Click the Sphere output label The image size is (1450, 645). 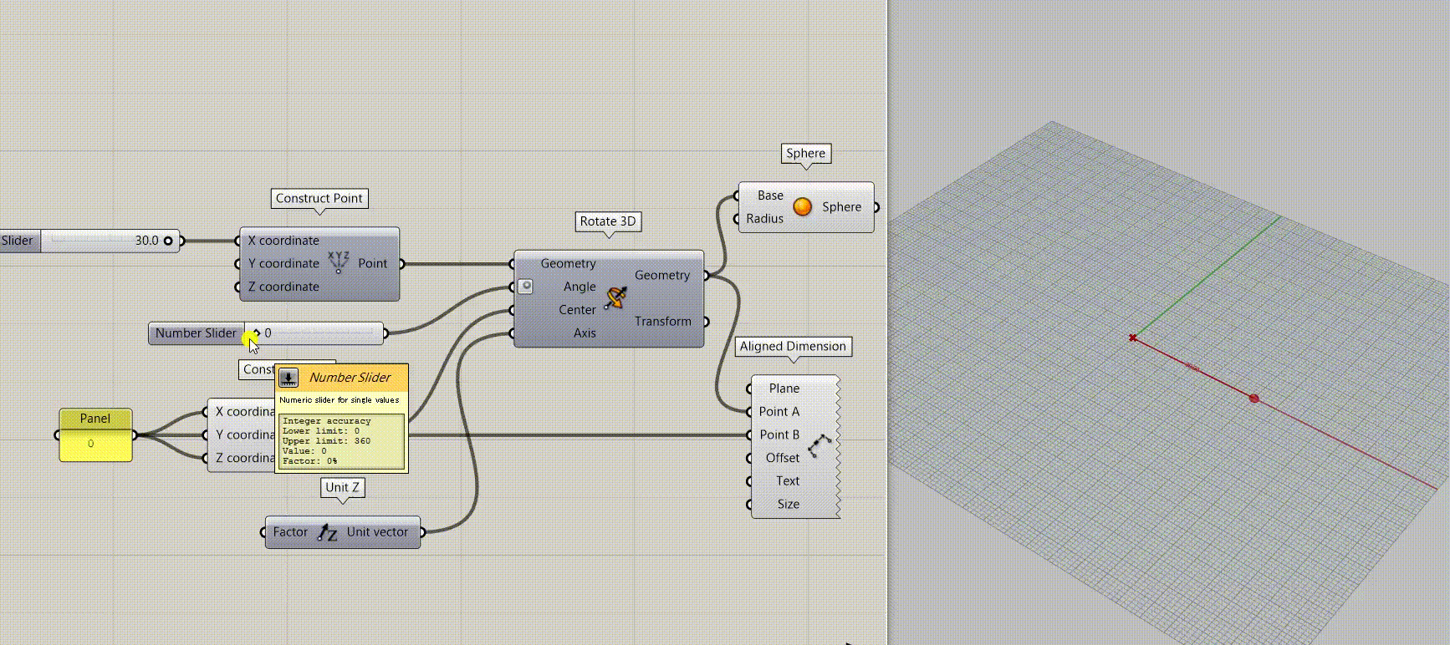[x=841, y=207]
